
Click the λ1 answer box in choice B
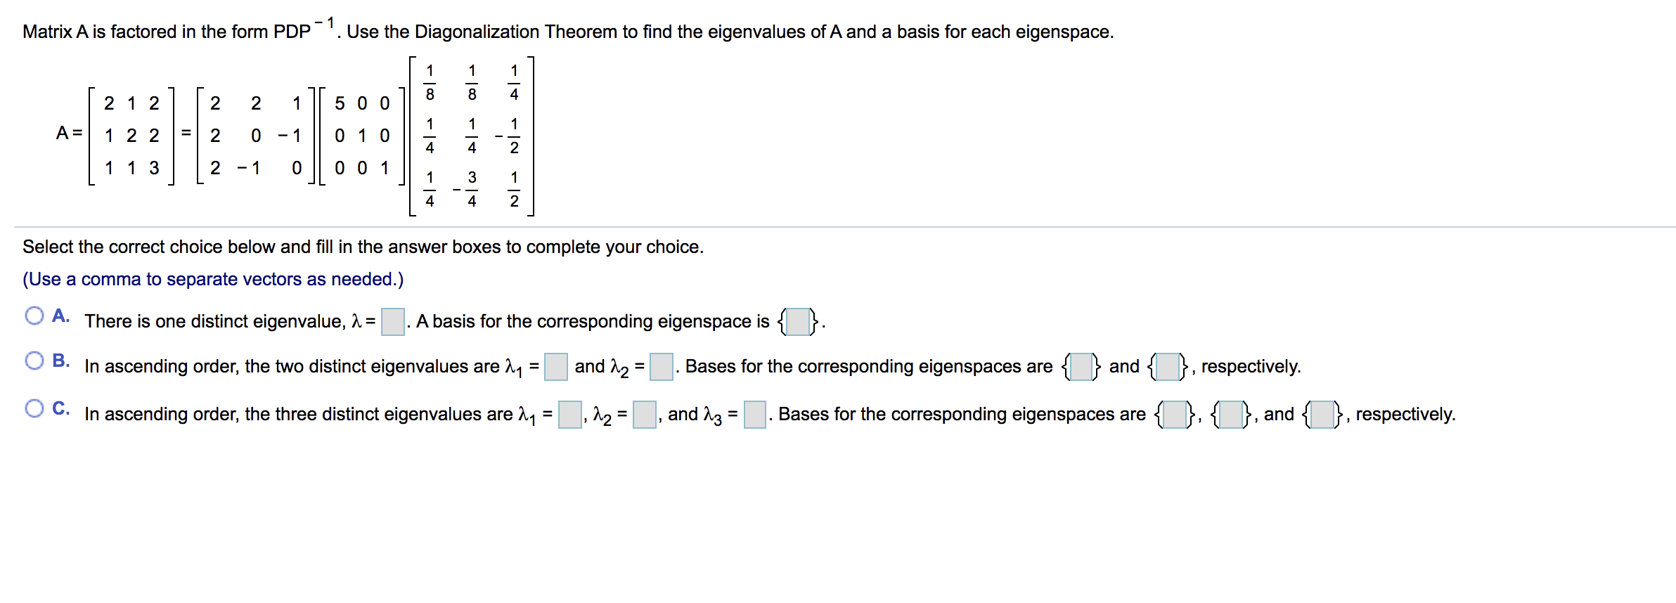(x=555, y=365)
